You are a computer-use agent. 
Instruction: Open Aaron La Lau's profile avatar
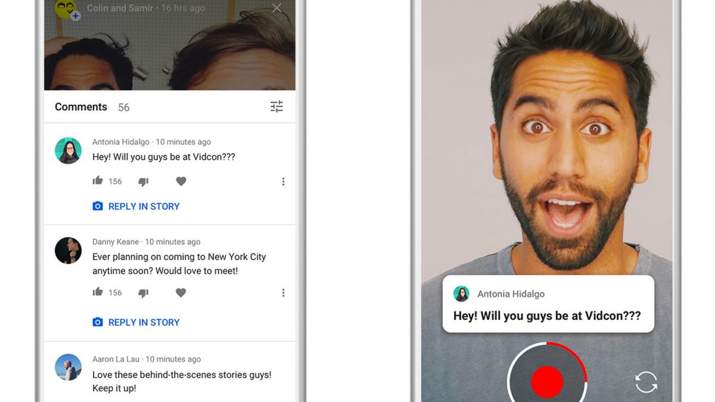(x=68, y=367)
